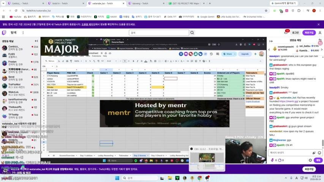Click the Twitch search magnifier button
The width and height of the screenshot is (324, 182).
point(192,33)
